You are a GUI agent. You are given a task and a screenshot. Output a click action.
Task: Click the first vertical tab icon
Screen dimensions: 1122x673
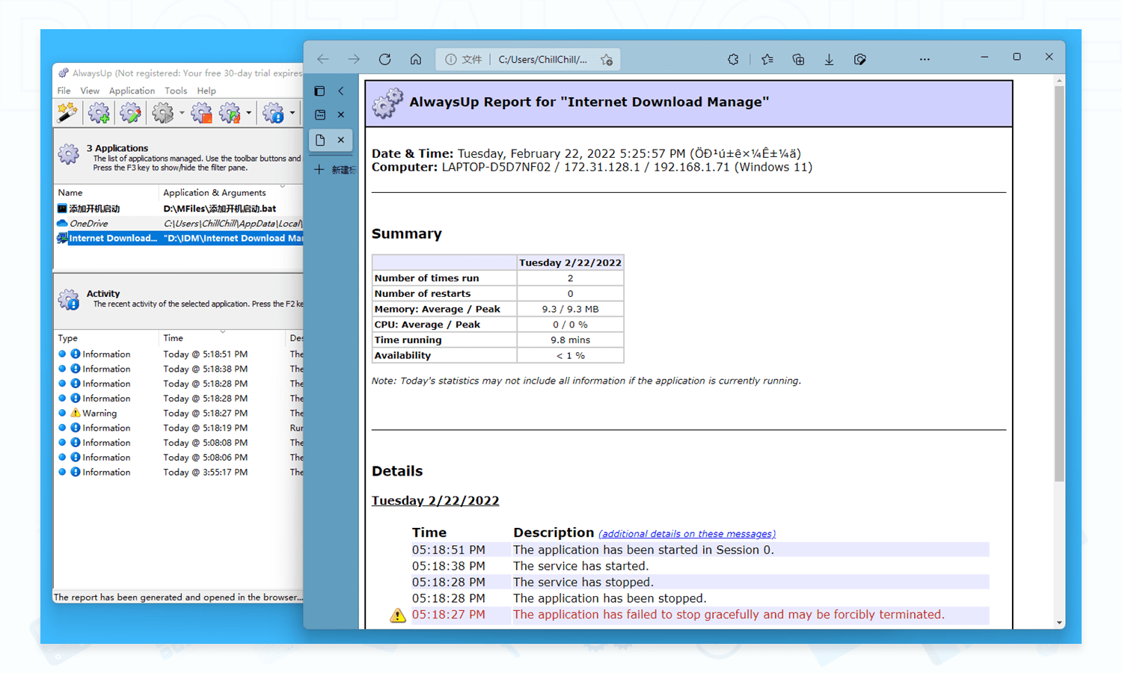[320, 115]
